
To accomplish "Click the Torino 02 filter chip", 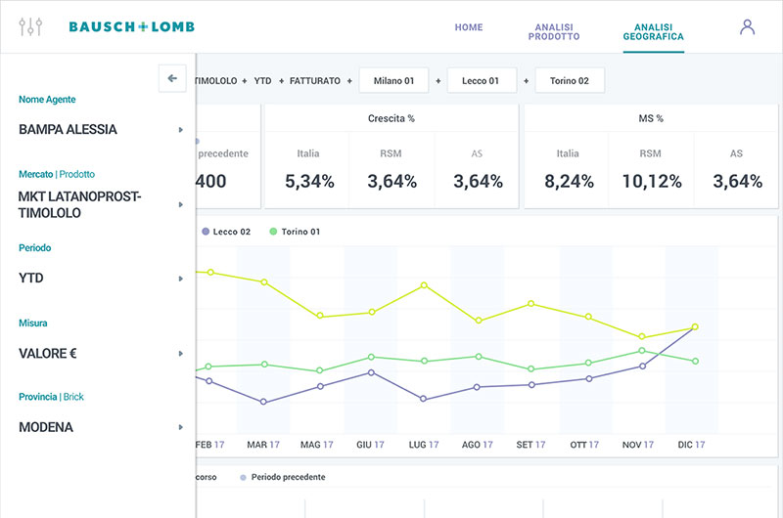I will point(570,80).
